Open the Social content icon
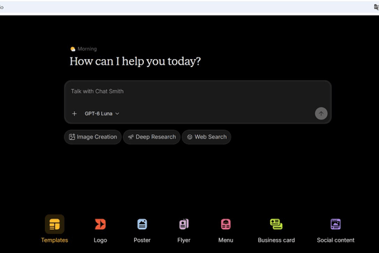This screenshot has height=253, width=379. click(335, 224)
